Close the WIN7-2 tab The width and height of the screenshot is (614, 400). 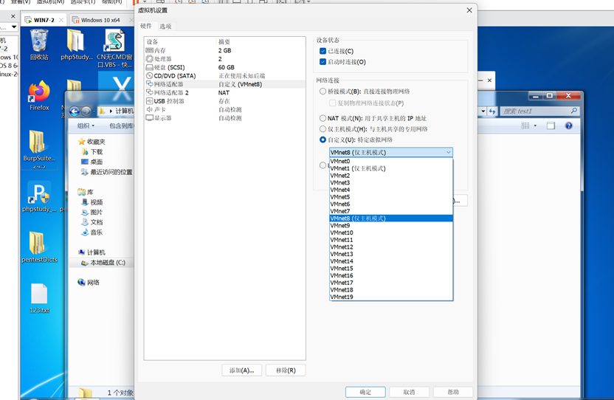(61, 20)
